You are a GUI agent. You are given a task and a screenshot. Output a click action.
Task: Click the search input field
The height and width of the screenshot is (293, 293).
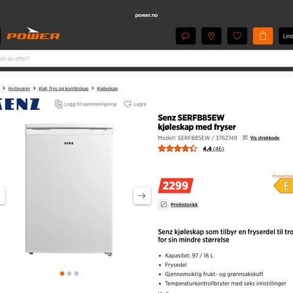(x=146, y=59)
